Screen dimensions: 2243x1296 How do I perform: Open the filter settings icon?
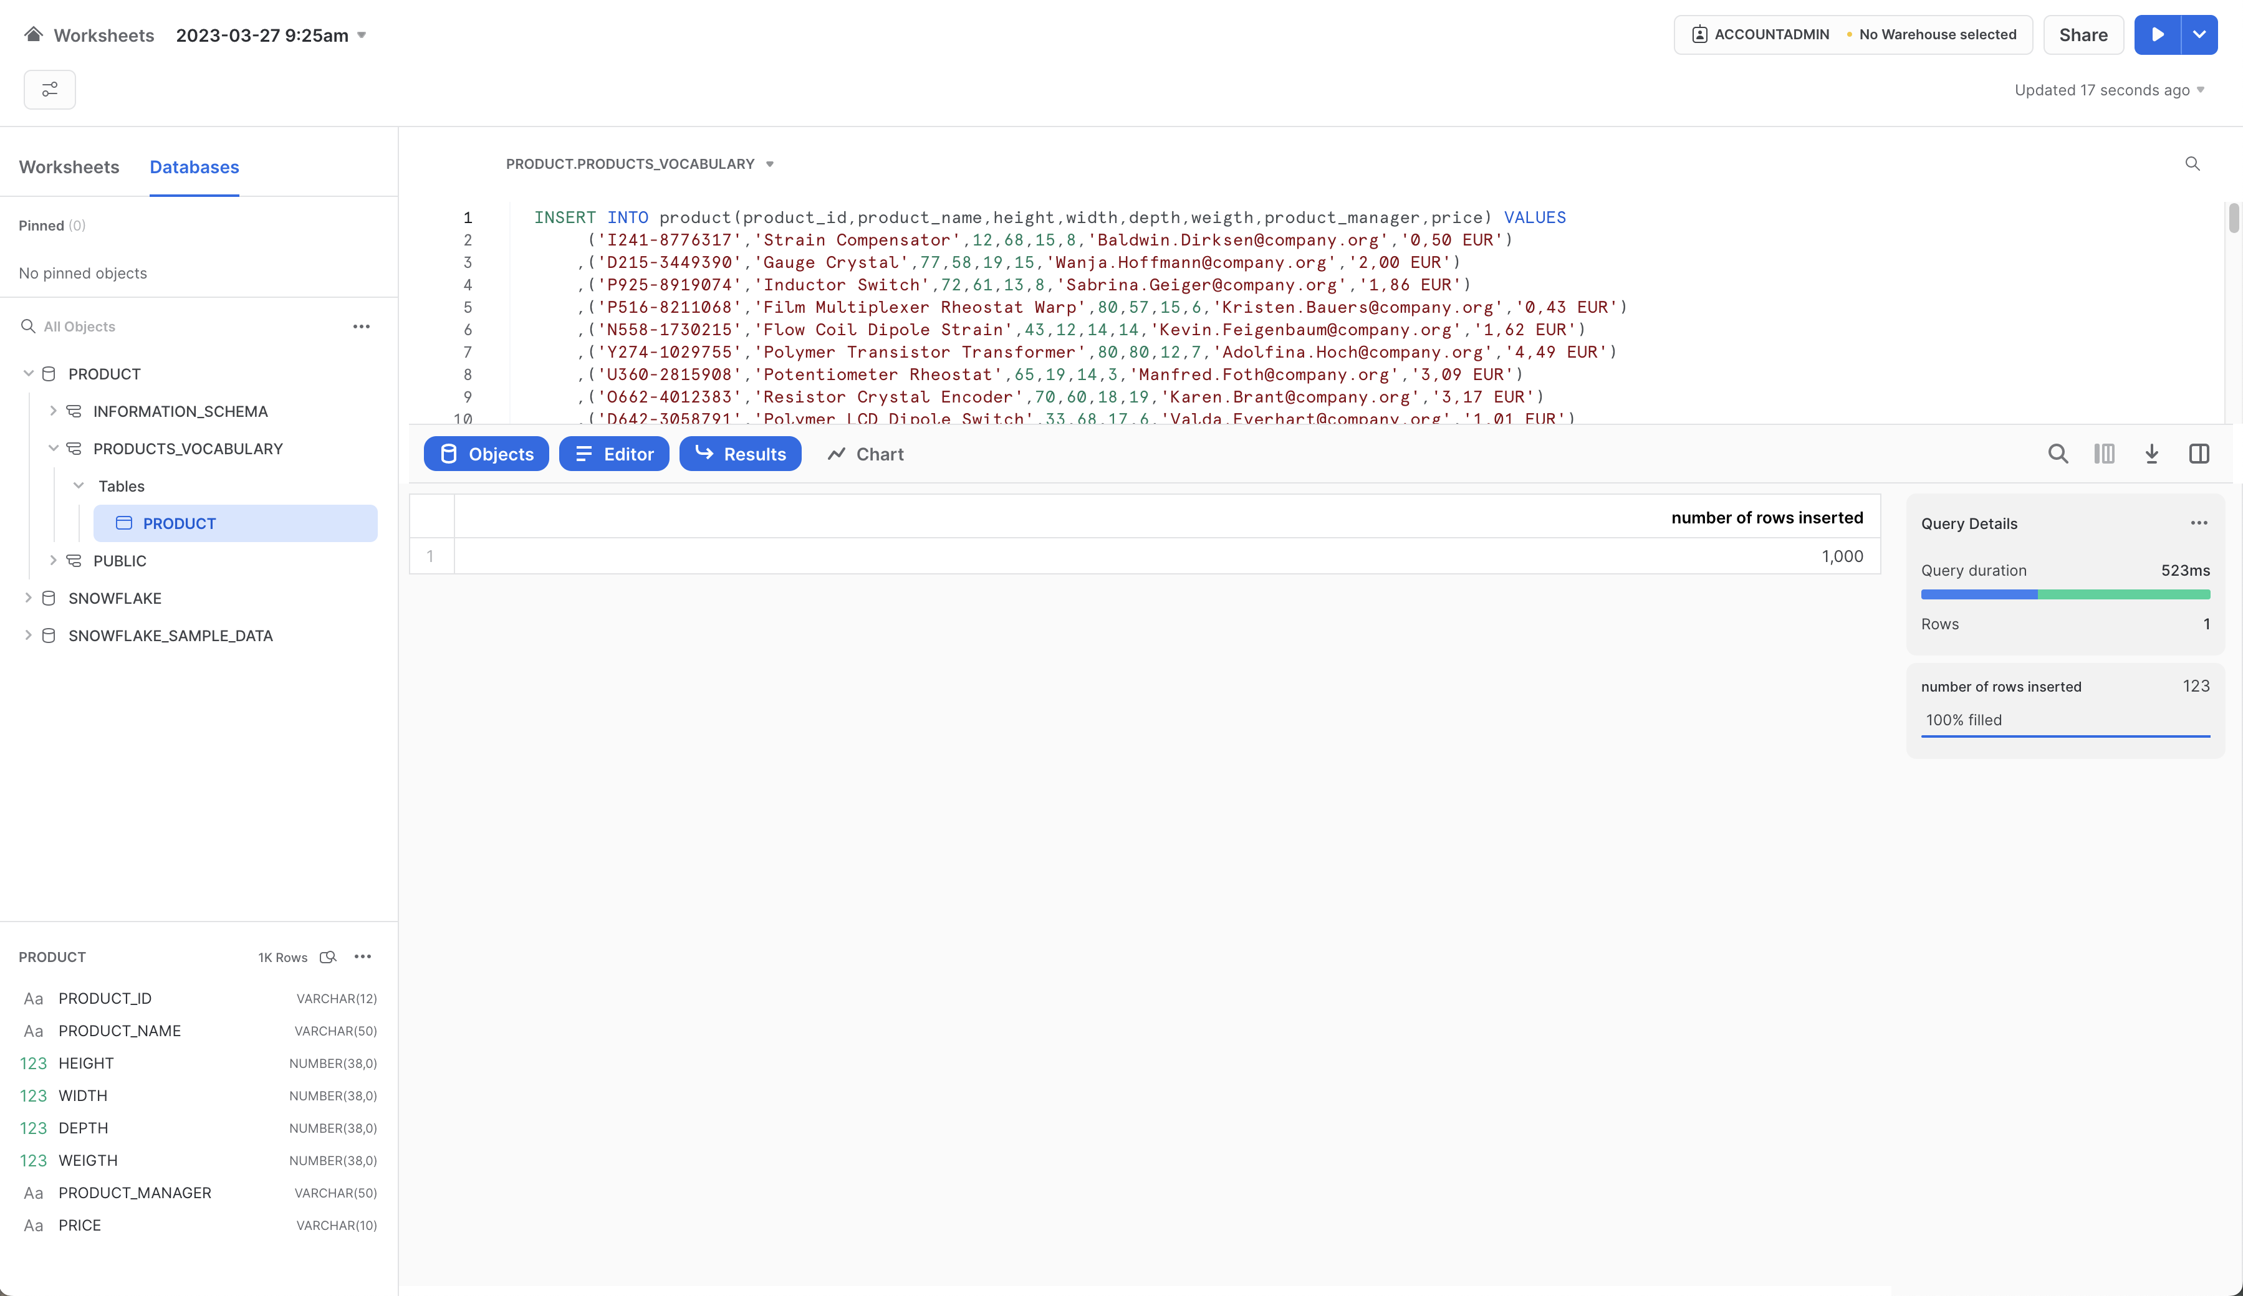point(50,90)
